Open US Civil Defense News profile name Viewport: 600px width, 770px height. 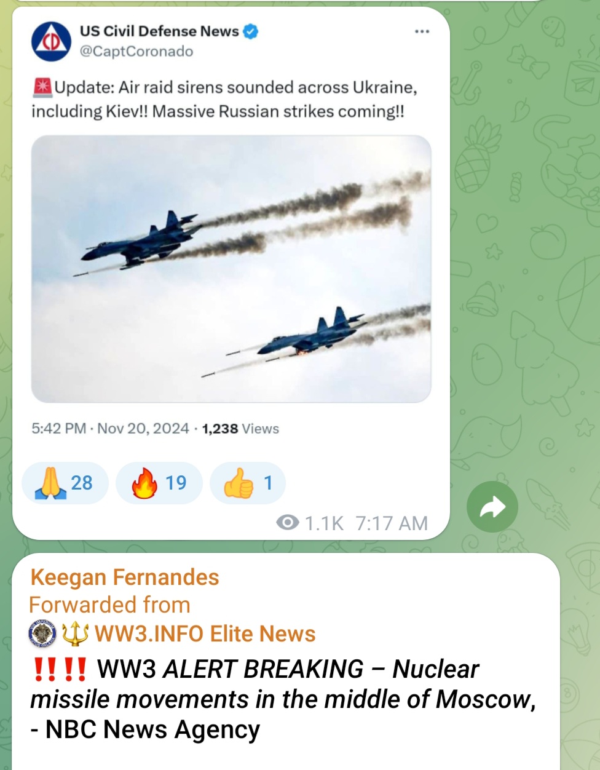coord(159,31)
